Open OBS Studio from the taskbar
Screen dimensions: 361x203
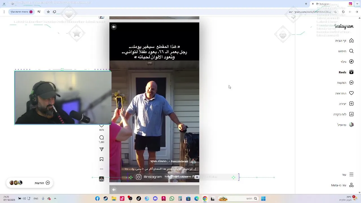[x=130, y=199]
